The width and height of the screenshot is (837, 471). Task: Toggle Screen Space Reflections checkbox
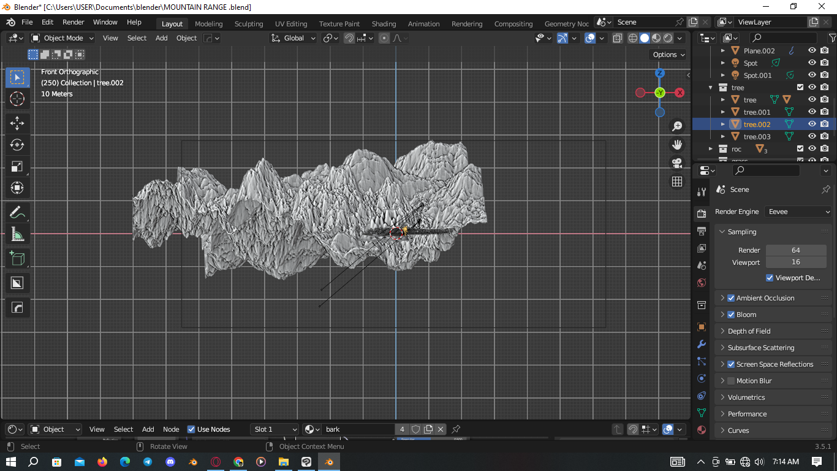[731, 364]
